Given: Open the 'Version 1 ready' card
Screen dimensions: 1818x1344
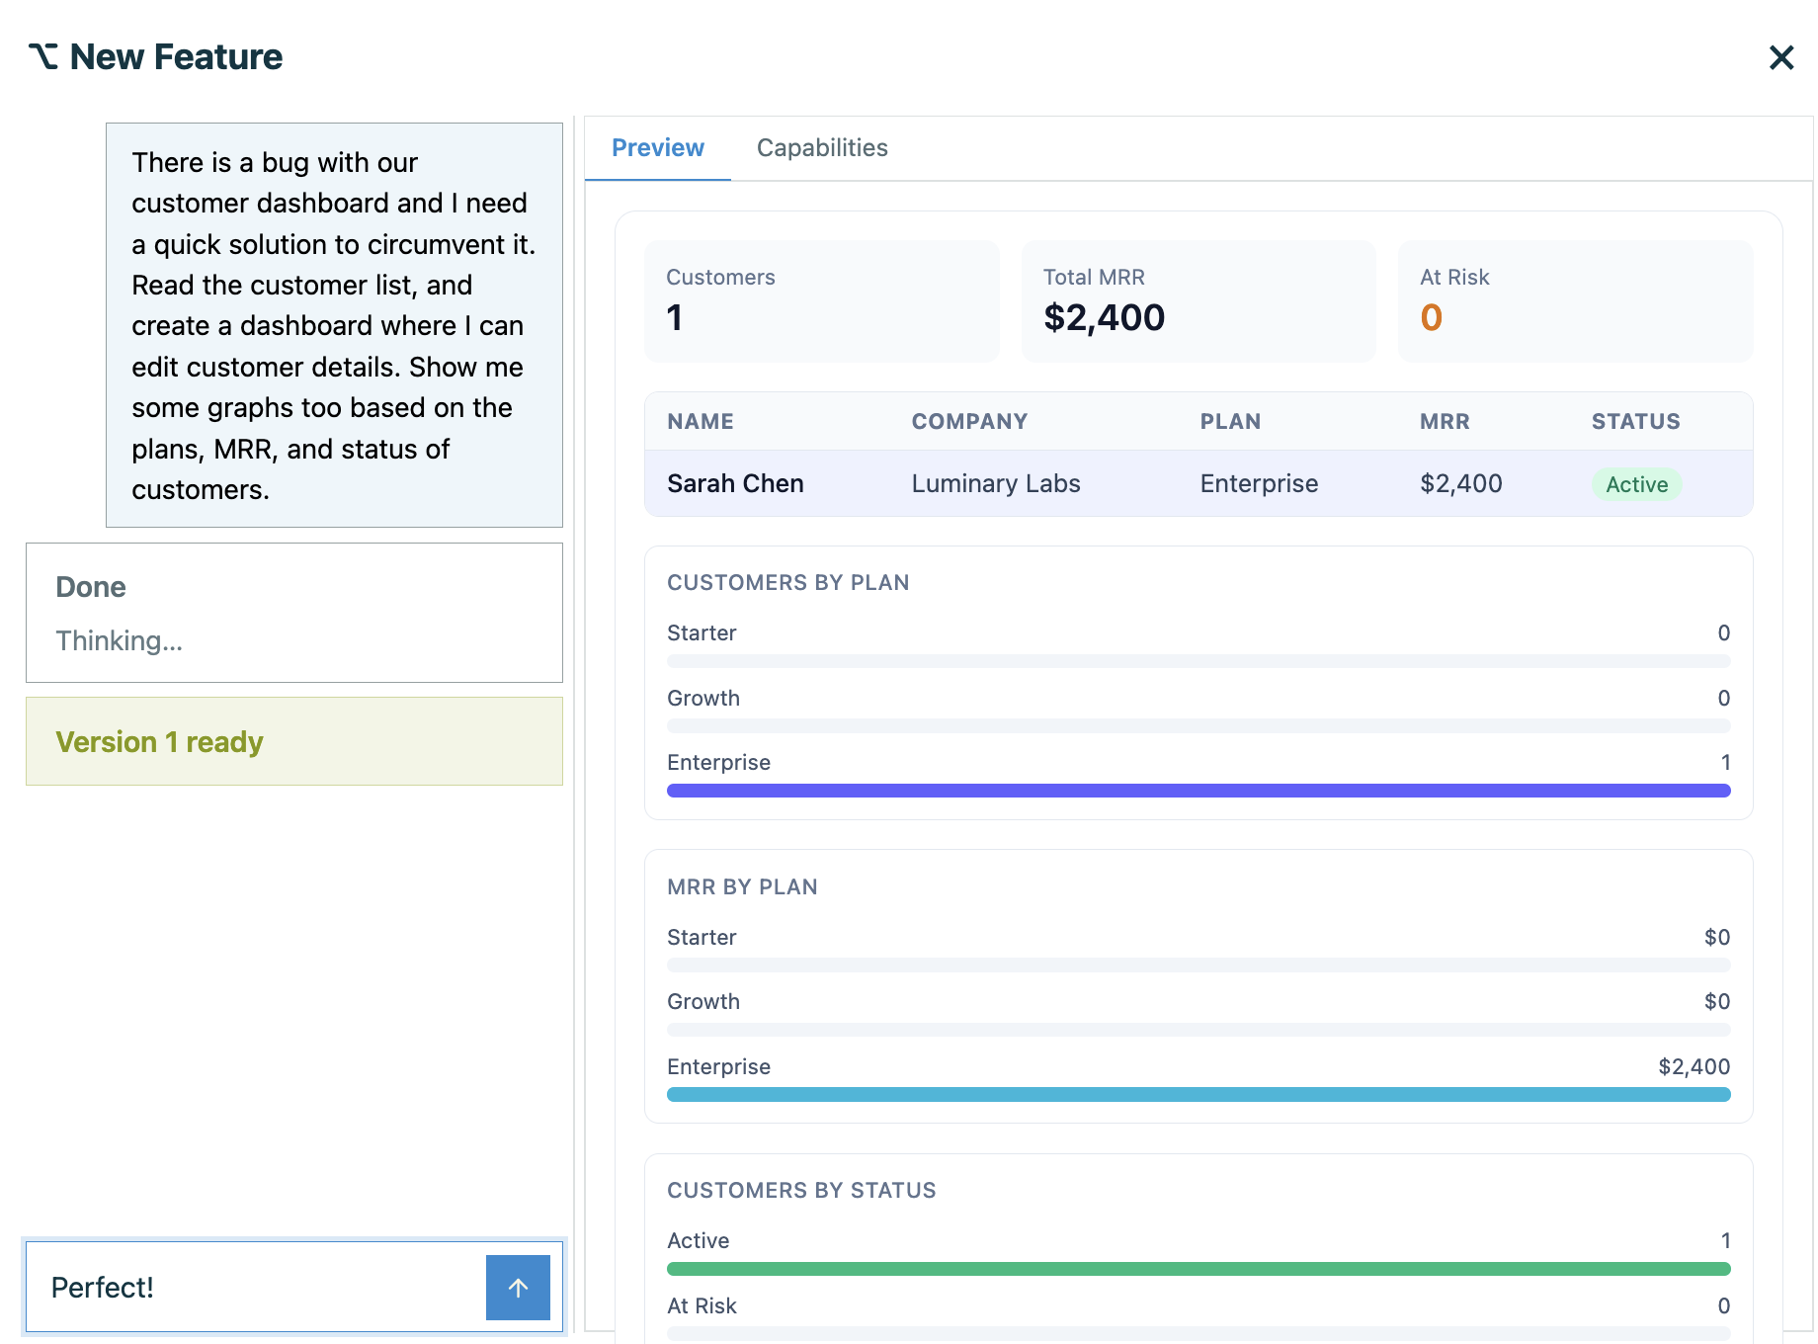Looking at the screenshot, I should click(x=294, y=741).
